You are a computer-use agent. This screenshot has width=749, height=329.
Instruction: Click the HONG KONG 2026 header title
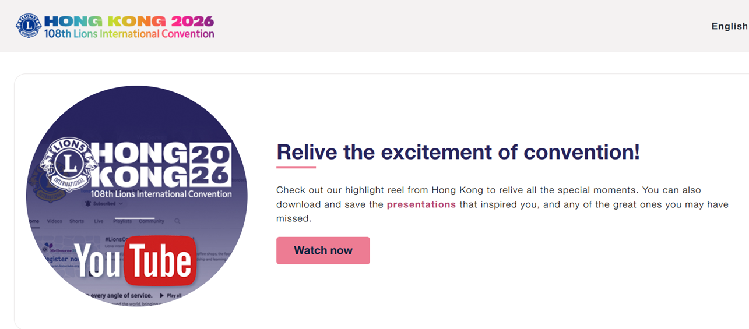[x=129, y=22]
